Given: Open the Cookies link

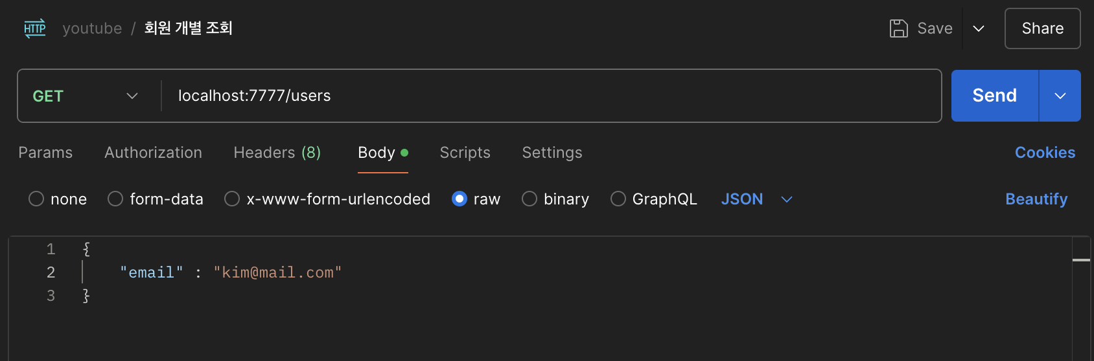Looking at the screenshot, I should click(x=1045, y=153).
